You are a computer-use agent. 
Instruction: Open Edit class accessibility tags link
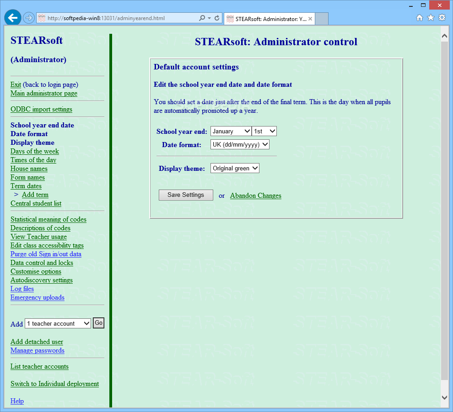(x=47, y=245)
